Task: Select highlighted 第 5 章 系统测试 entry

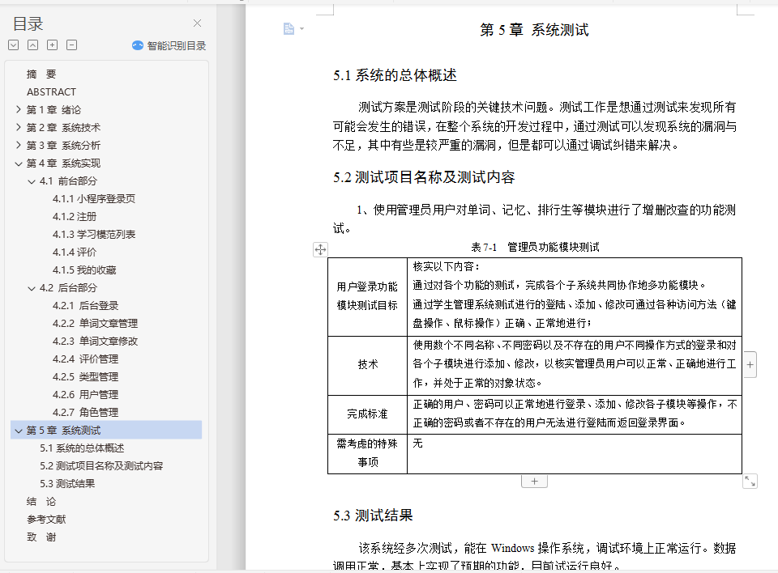Action: (106, 431)
